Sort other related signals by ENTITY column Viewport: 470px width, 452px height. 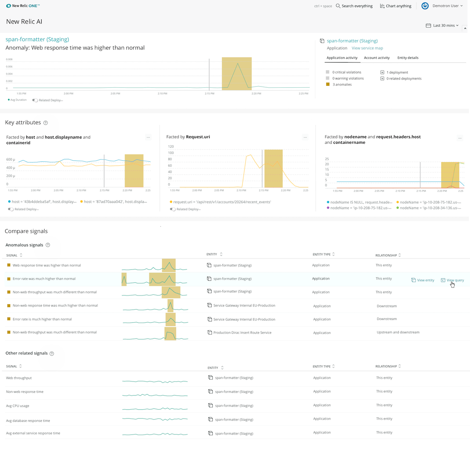coord(216,368)
